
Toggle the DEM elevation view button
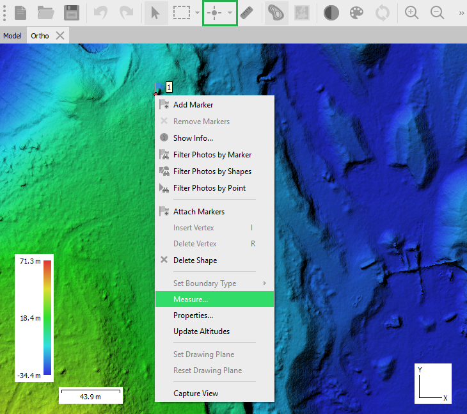coord(276,13)
